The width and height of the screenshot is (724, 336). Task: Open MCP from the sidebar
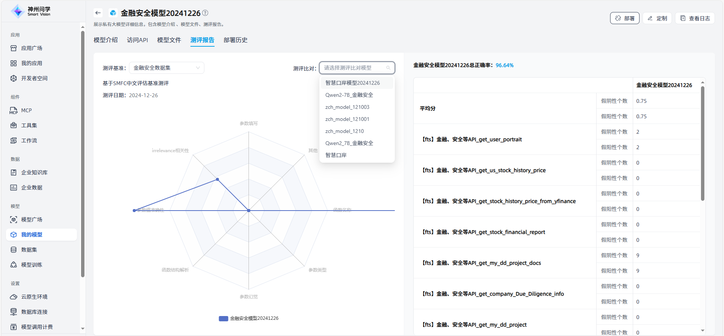click(26, 110)
